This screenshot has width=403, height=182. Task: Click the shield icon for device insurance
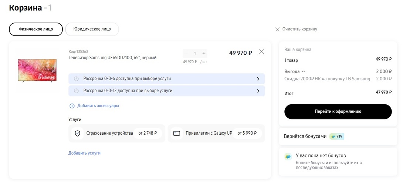tap(78, 133)
